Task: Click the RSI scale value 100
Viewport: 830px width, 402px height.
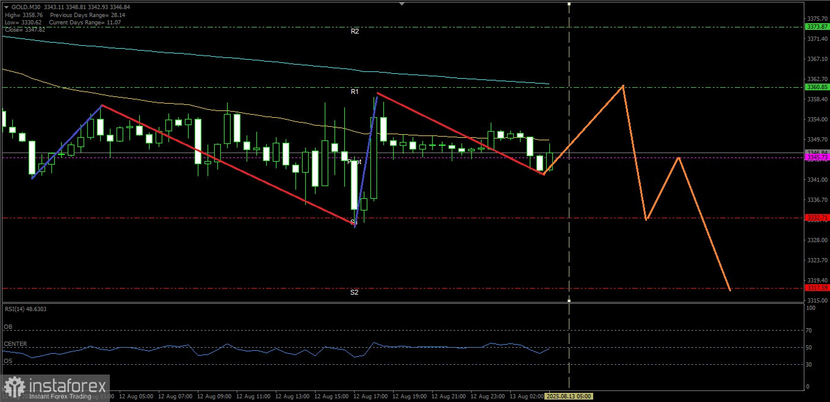Action: tap(811, 309)
